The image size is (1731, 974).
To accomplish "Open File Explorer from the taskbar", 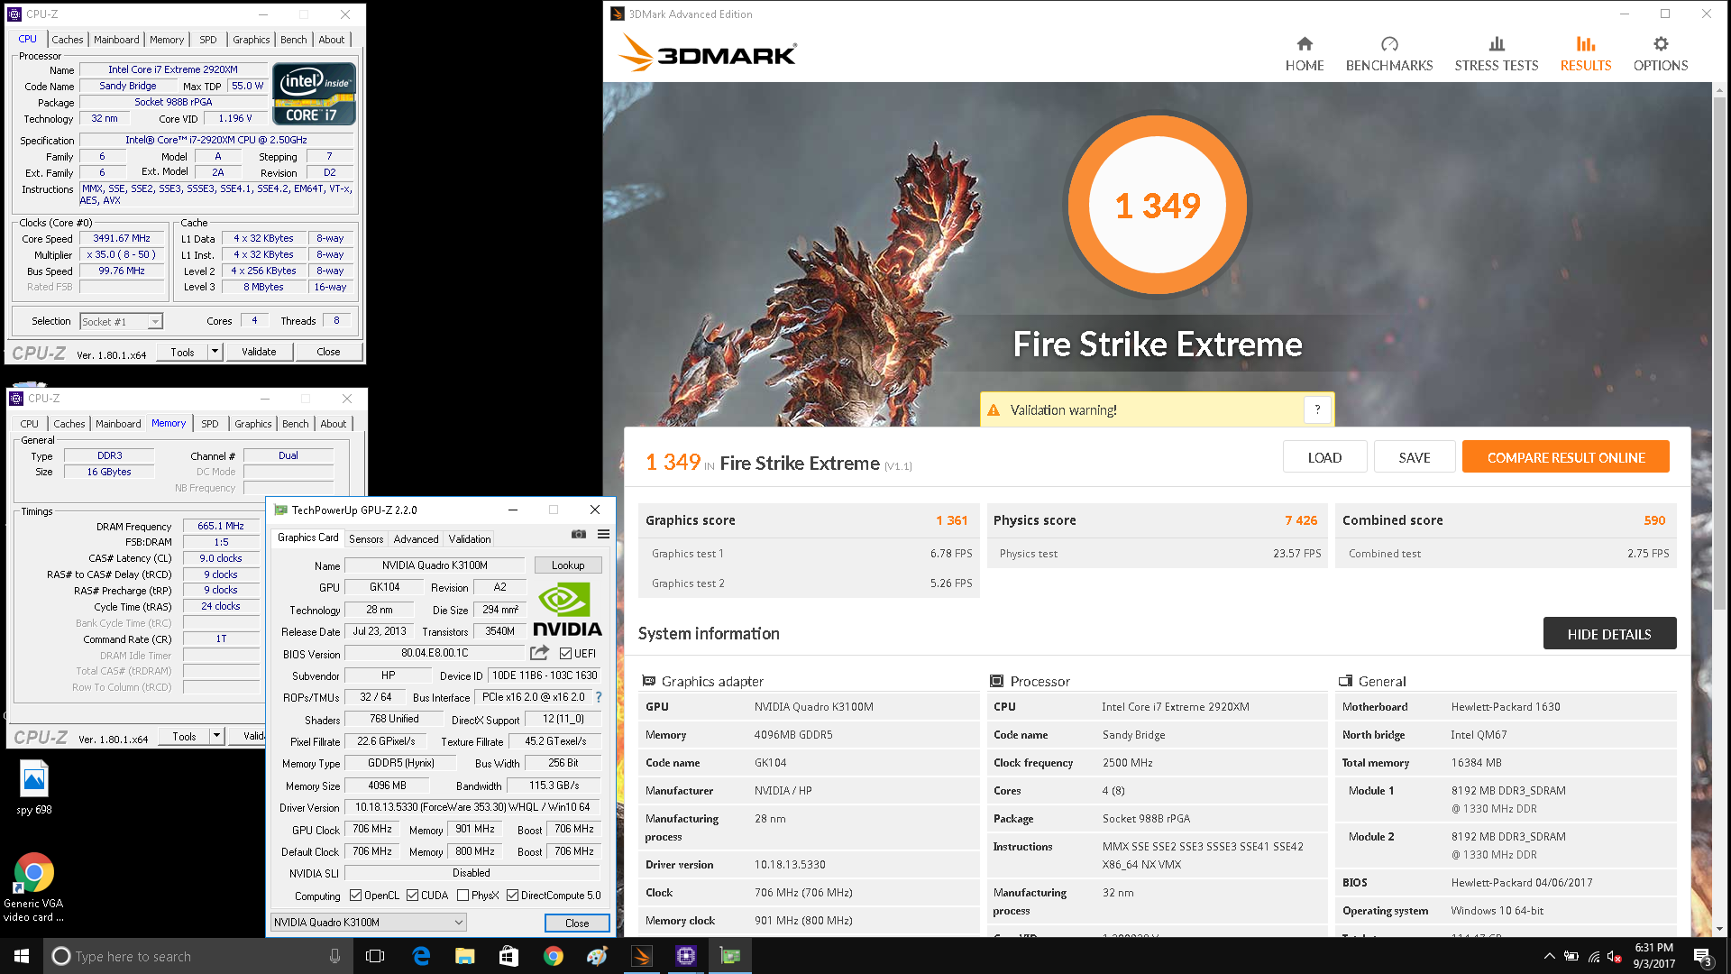I will tap(465, 956).
